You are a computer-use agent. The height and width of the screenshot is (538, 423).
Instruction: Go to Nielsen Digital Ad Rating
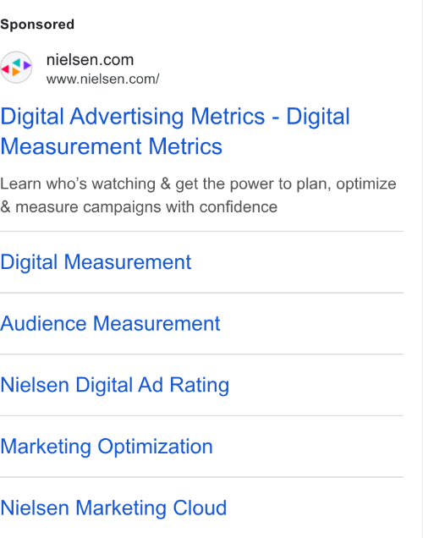(114, 385)
